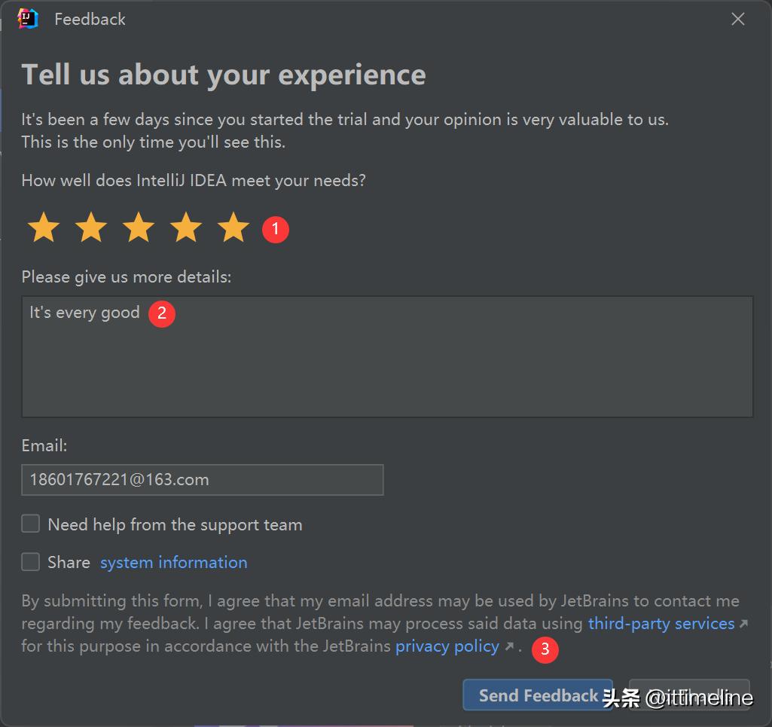Rate with the first star
The image size is (772, 727).
[x=44, y=228]
